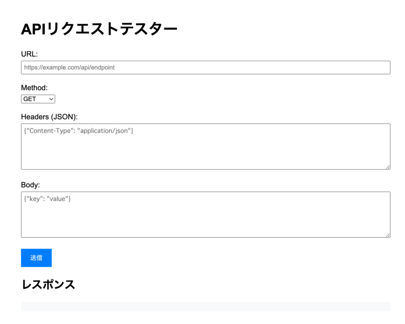Click the gray response output area

(206, 306)
